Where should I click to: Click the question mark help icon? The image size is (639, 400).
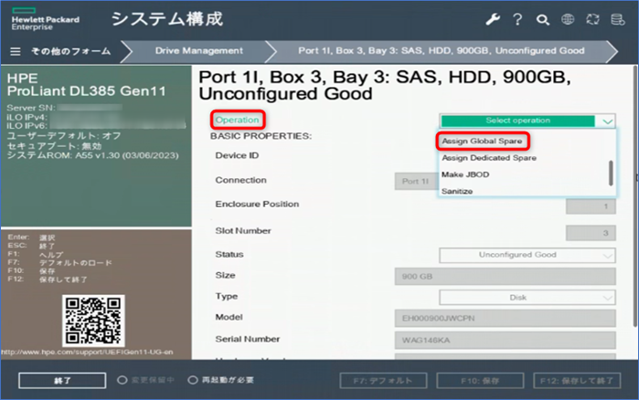coord(517,19)
